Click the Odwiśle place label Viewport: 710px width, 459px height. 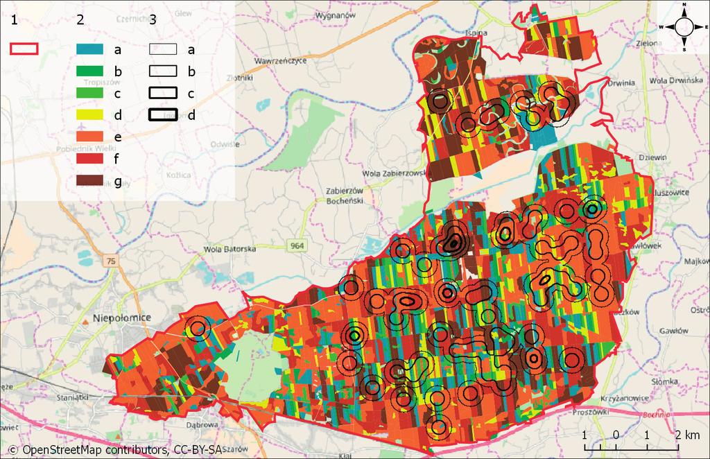225,144
